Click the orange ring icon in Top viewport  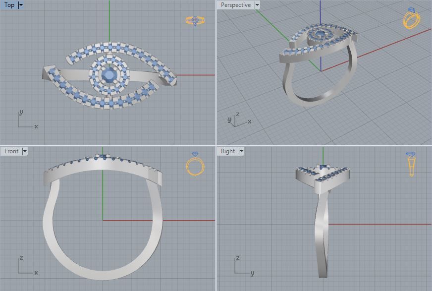click(195, 21)
